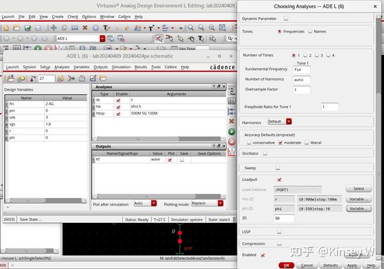
Task: Open the Simulation menu in ADE L
Action: tap(121, 67)
